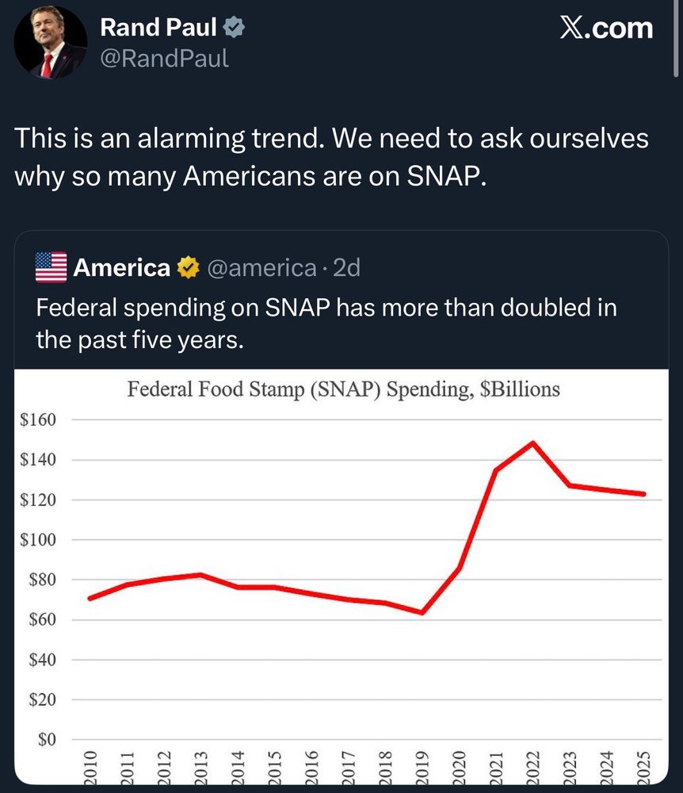Open the @RandPaul handle
This screenshot has width=683, height=793.
(x=164, y=58)
